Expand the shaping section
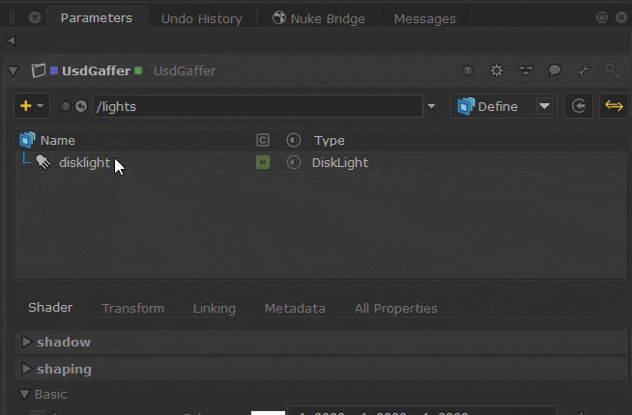632x415 pixels. pyautogui.click(x=26, y=370)
